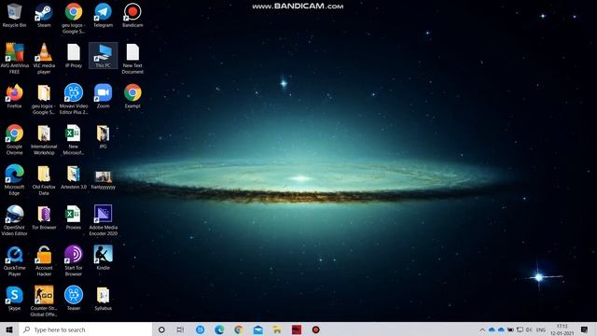The image size is (597, 336).
Task: Select Counter-Strike Global Offensive shortcut
Action: pyautogui.click(x=44, y=301)
